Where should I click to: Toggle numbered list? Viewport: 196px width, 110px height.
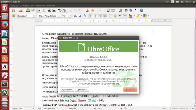click(111, 16)
